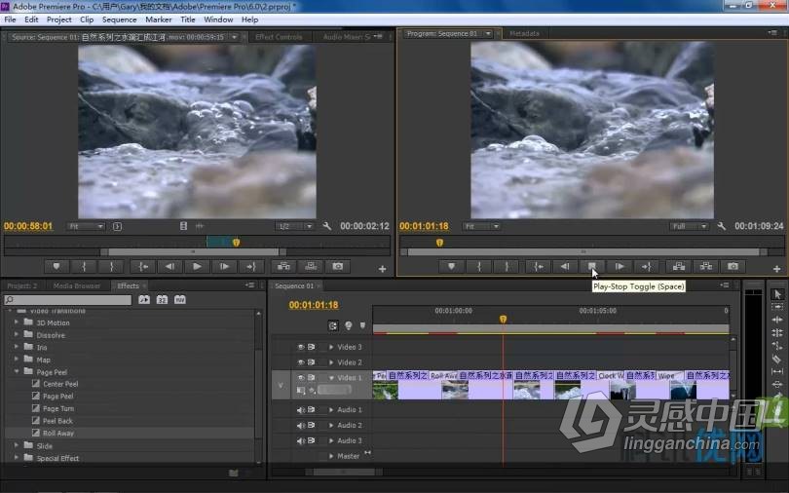Toggle Video 1 track output eye
This screenshot has height=493, width=789.
(300, 377)
